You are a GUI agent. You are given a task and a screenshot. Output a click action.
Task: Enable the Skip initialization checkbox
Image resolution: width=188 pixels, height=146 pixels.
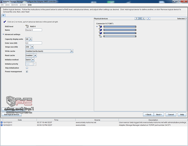coord(27,68)
